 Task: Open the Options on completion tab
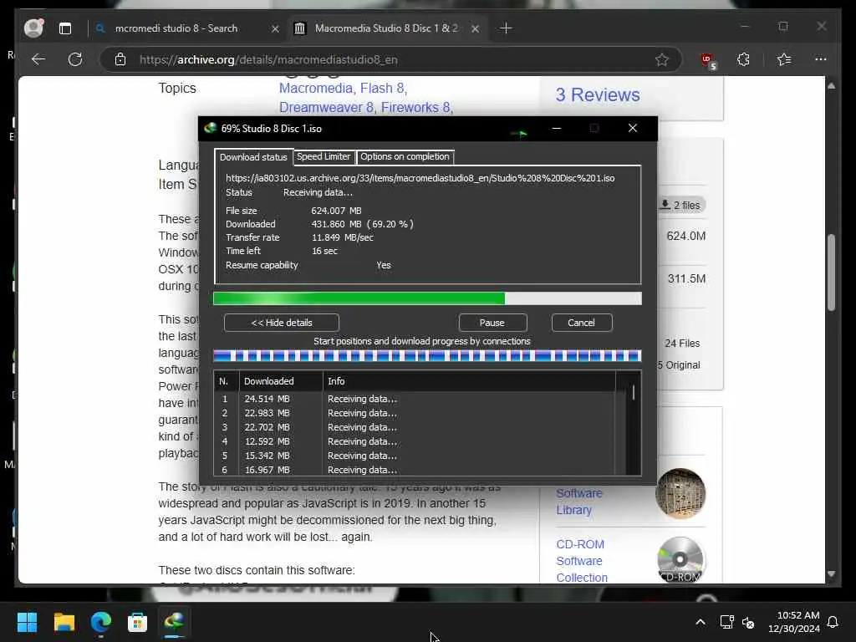click(x=405, y=156)
